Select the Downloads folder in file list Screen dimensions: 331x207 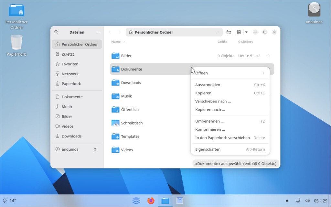(x=131, y=83)
